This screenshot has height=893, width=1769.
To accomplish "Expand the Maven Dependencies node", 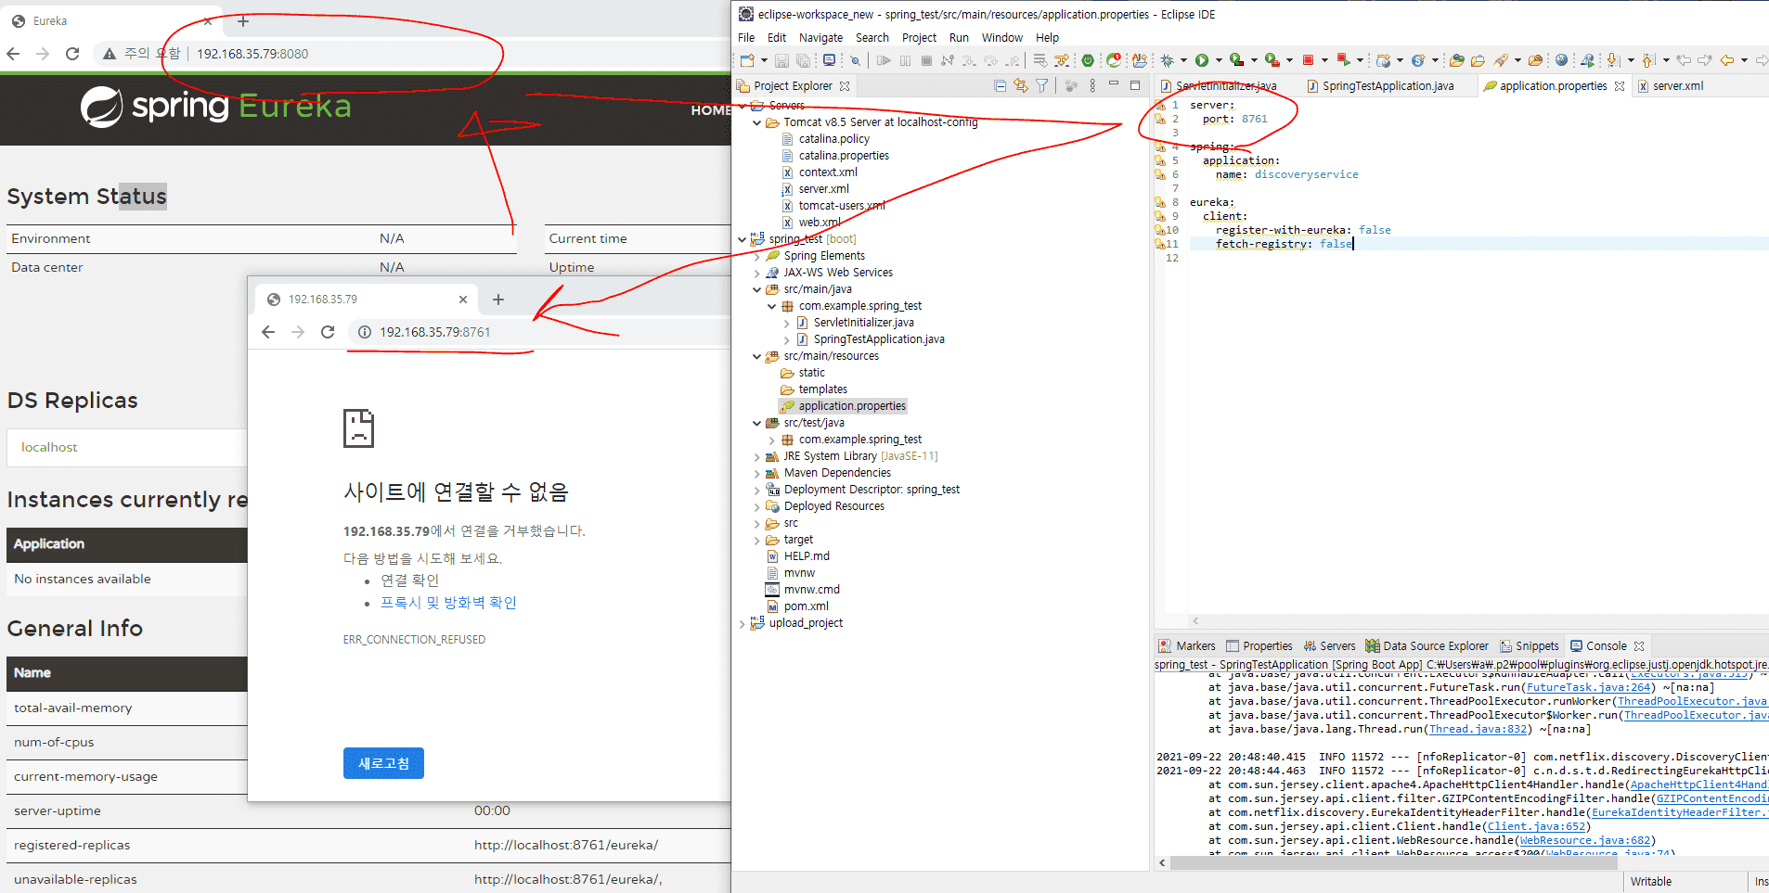I will click(757, 473).
